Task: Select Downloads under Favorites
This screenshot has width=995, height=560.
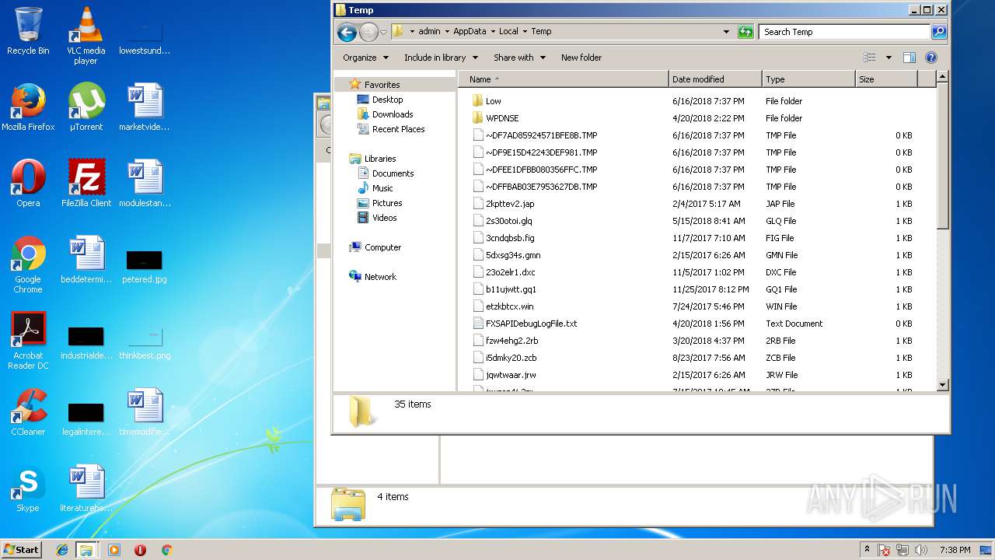Action: (x=393, y=114)
